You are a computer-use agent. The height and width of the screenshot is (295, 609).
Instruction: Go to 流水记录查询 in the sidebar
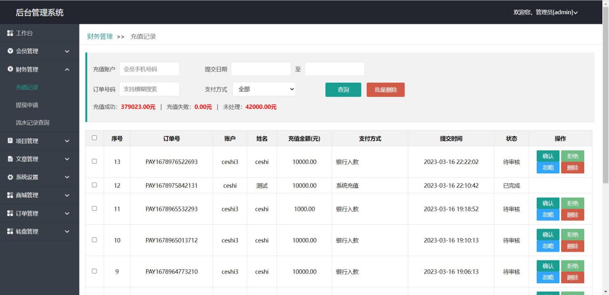tap(32, 123)
